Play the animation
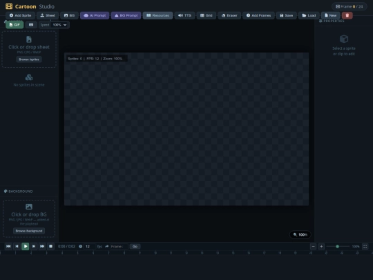Screen dimensions: 373x280 (x=26, y=246)
